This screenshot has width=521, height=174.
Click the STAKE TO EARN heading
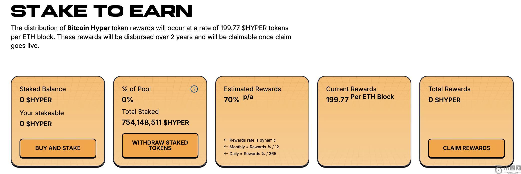(x=101, y=11)
